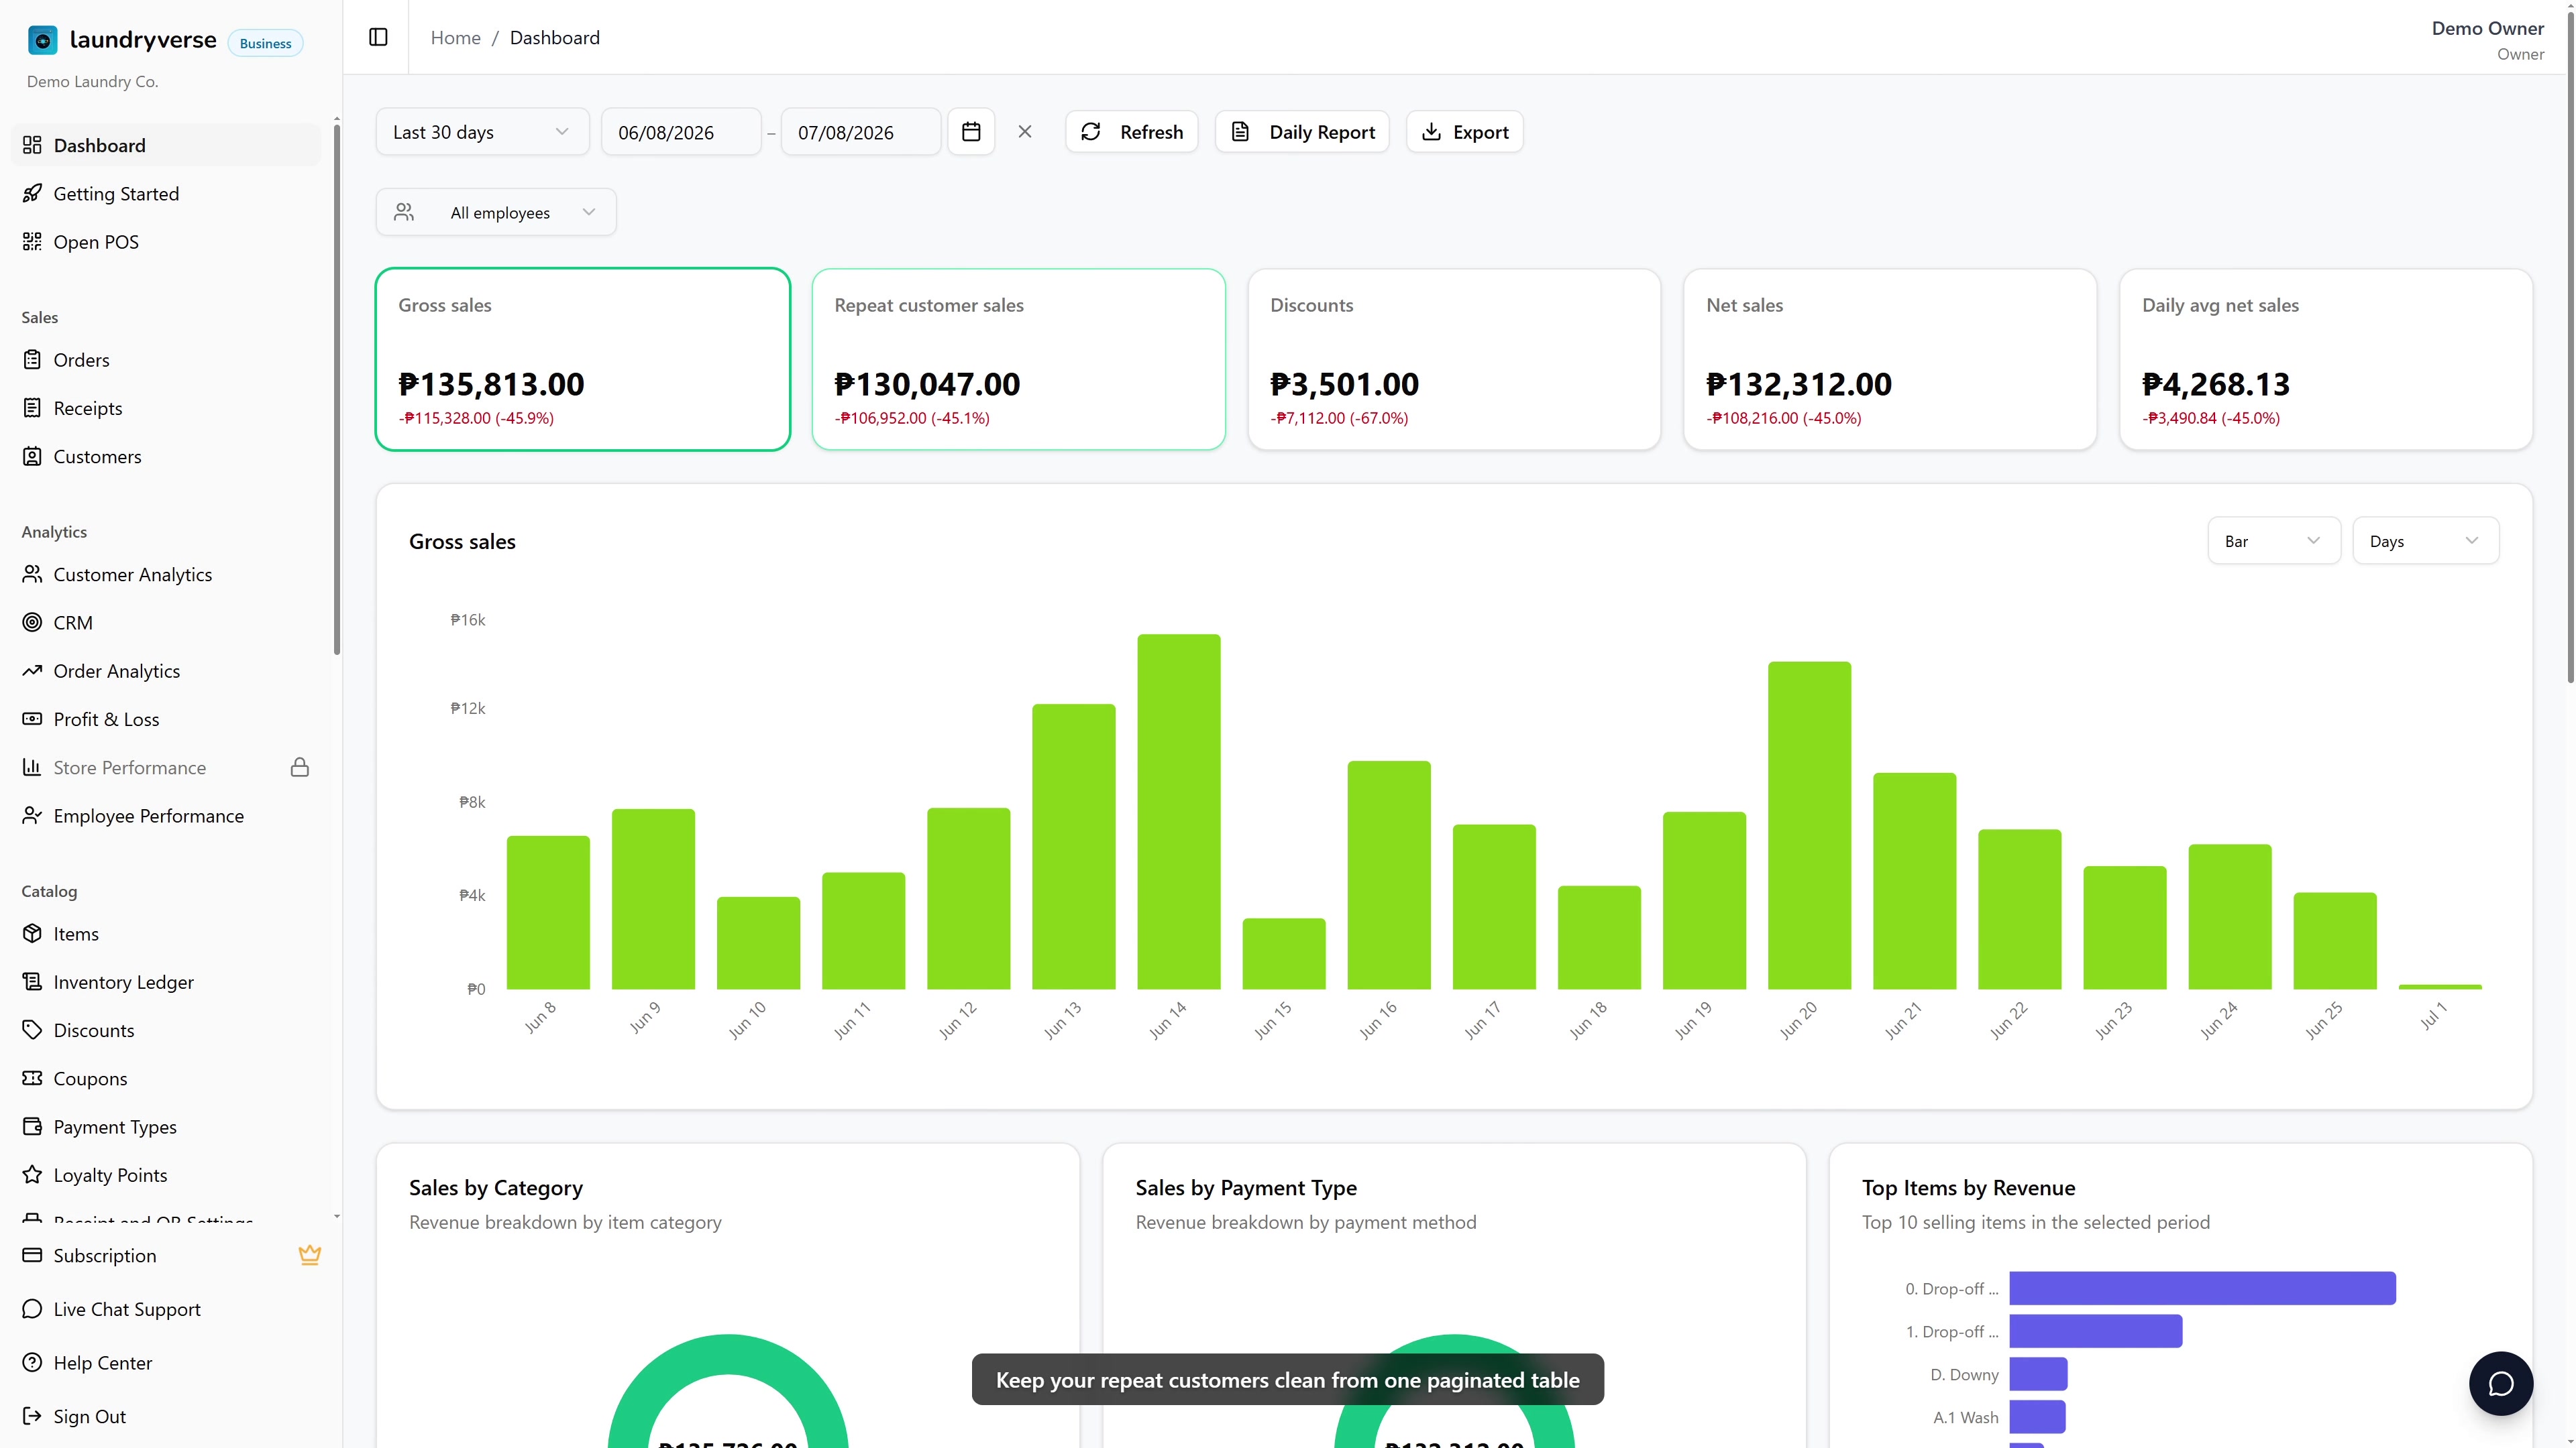Open the Days interval dropdown

[2425, 540]
